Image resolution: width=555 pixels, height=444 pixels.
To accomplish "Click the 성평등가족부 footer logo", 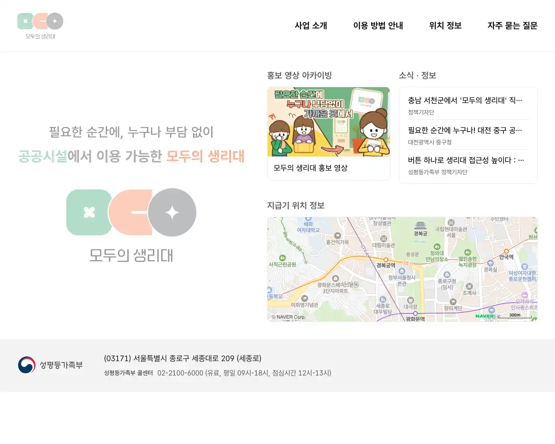I will coord(50,365).
